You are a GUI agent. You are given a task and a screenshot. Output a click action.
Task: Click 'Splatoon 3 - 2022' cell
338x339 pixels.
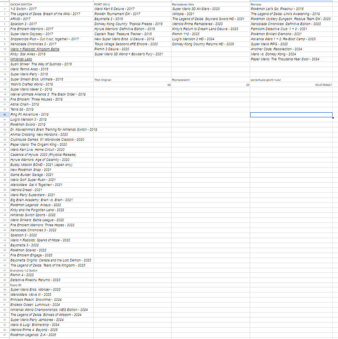[x=51, y=235]
